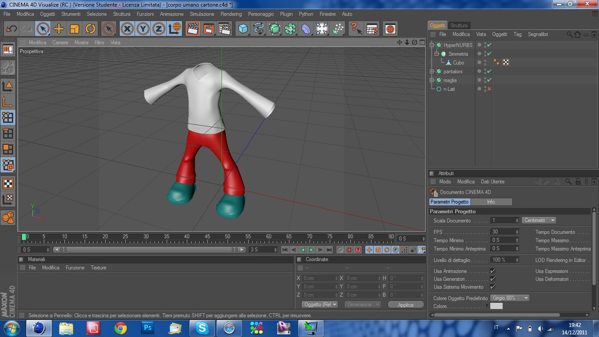Click the Undo arrow icon

click(x=11, y=29)
